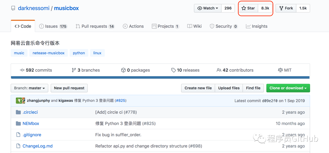Viewport: 329px width, 153px height.
Task: Star the musicbox repository
Action: pos(248,8)
